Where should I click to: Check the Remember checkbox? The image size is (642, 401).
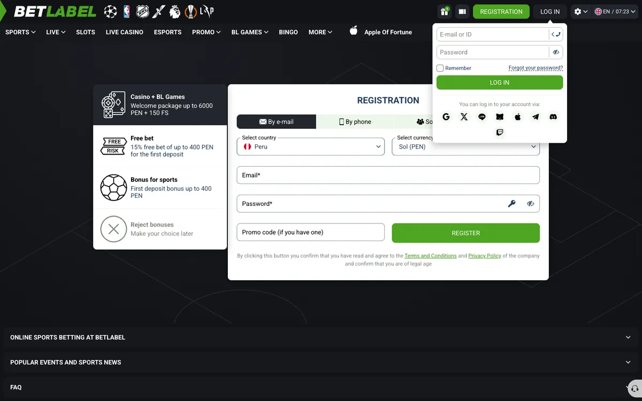(x=440, y=68)
